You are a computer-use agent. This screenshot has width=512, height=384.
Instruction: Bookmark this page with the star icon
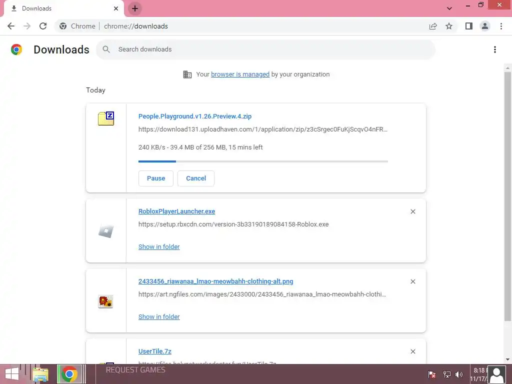point(449,26)
